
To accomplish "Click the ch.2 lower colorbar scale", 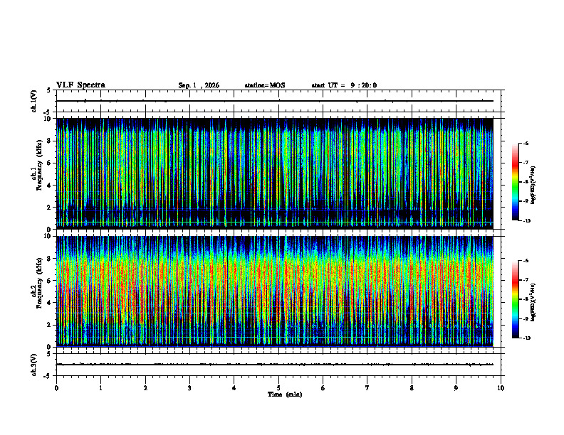I will (515, 299).
